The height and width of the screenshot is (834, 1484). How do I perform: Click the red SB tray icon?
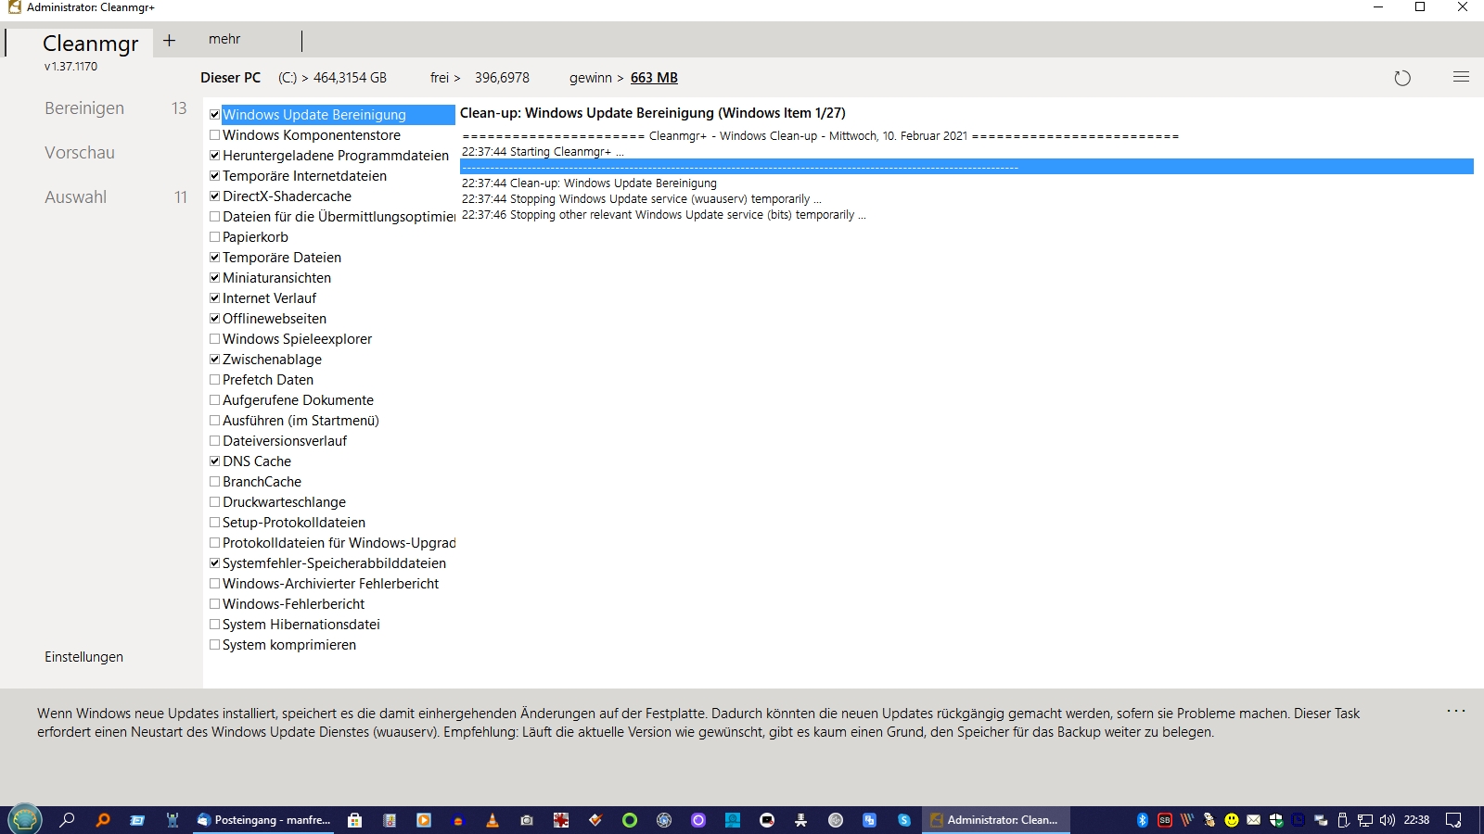(x=1165, y=820)
